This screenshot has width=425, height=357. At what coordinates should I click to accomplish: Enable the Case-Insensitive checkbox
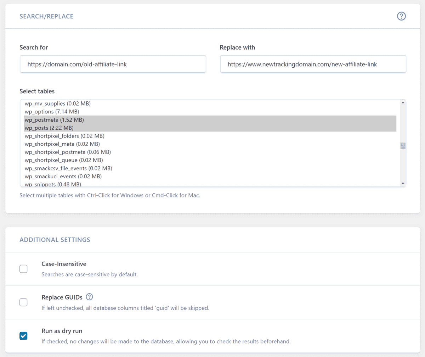click(x=23, y=269)
